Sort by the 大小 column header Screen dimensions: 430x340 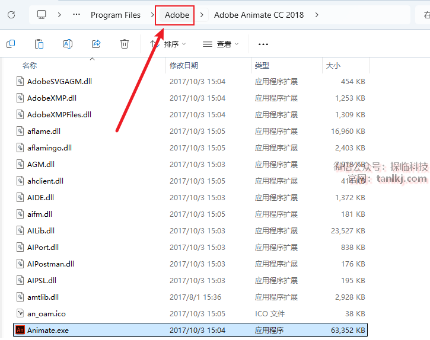[333, 66]
